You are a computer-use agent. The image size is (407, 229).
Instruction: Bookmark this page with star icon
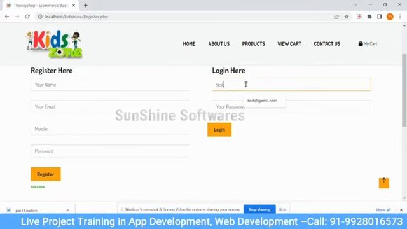[x=347, y=17]
